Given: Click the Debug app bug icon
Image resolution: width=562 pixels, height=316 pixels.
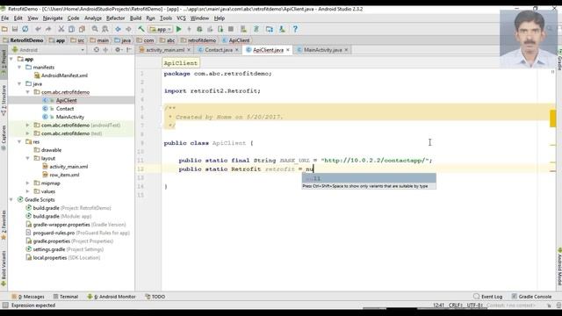Looking at the screenshot, I should [199, 29].
